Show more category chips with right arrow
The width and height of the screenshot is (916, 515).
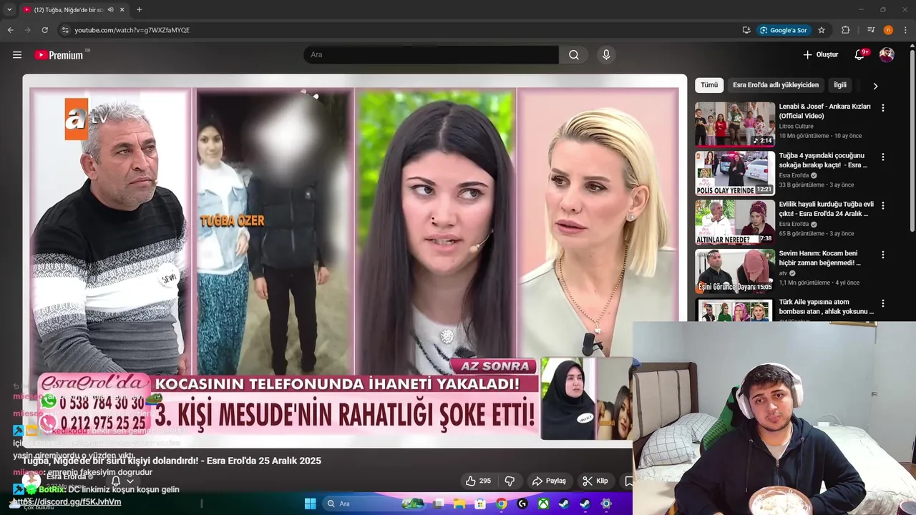coord(875,86)
